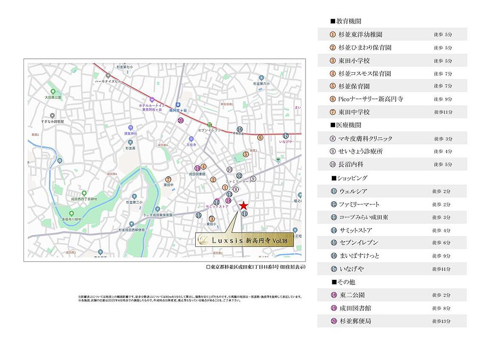482x340 pixels.
Task: Select 杉並東洋幼稚園 row in the legend
Action: point(392,34)
